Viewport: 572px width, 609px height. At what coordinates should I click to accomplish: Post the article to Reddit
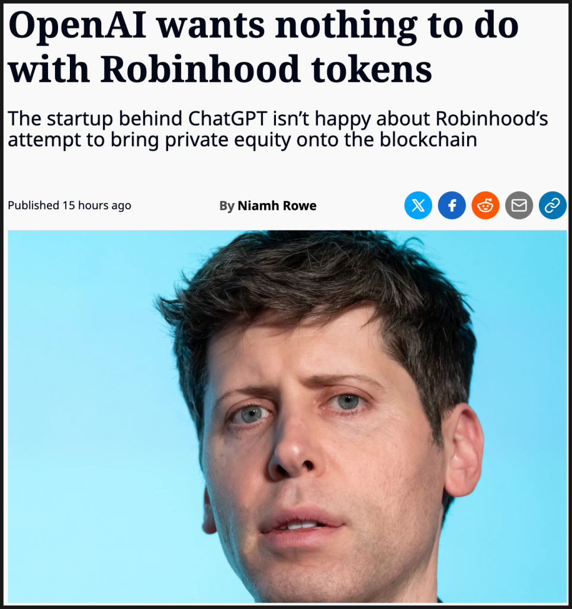[486, 205]
